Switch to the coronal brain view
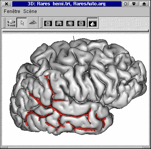Screen dimensions: 151x149 [59, 23]
